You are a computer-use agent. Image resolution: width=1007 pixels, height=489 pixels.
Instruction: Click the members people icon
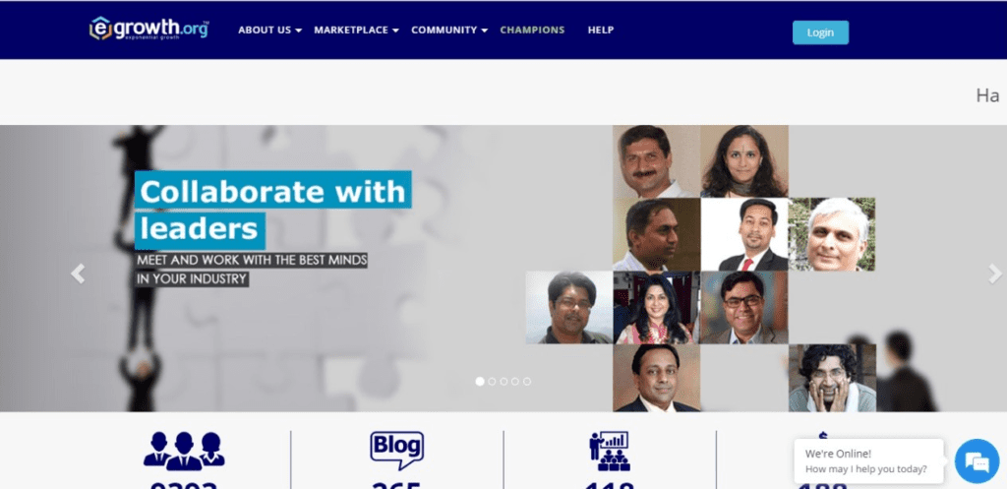(184, 451)
